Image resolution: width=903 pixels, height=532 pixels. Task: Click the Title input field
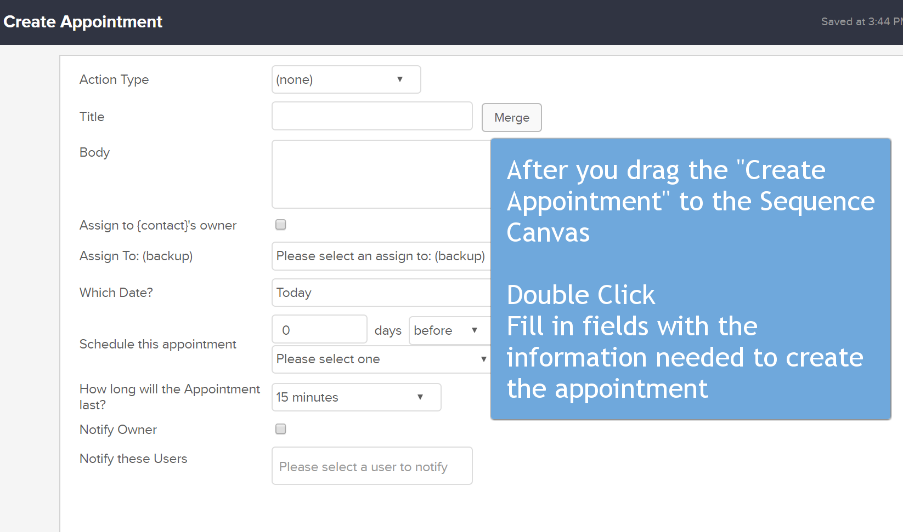point(372,116)
